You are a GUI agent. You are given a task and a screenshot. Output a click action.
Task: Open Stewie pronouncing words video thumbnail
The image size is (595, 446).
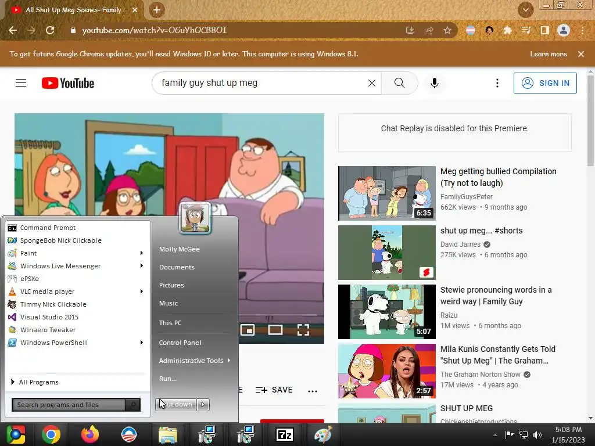click(386, 312)
